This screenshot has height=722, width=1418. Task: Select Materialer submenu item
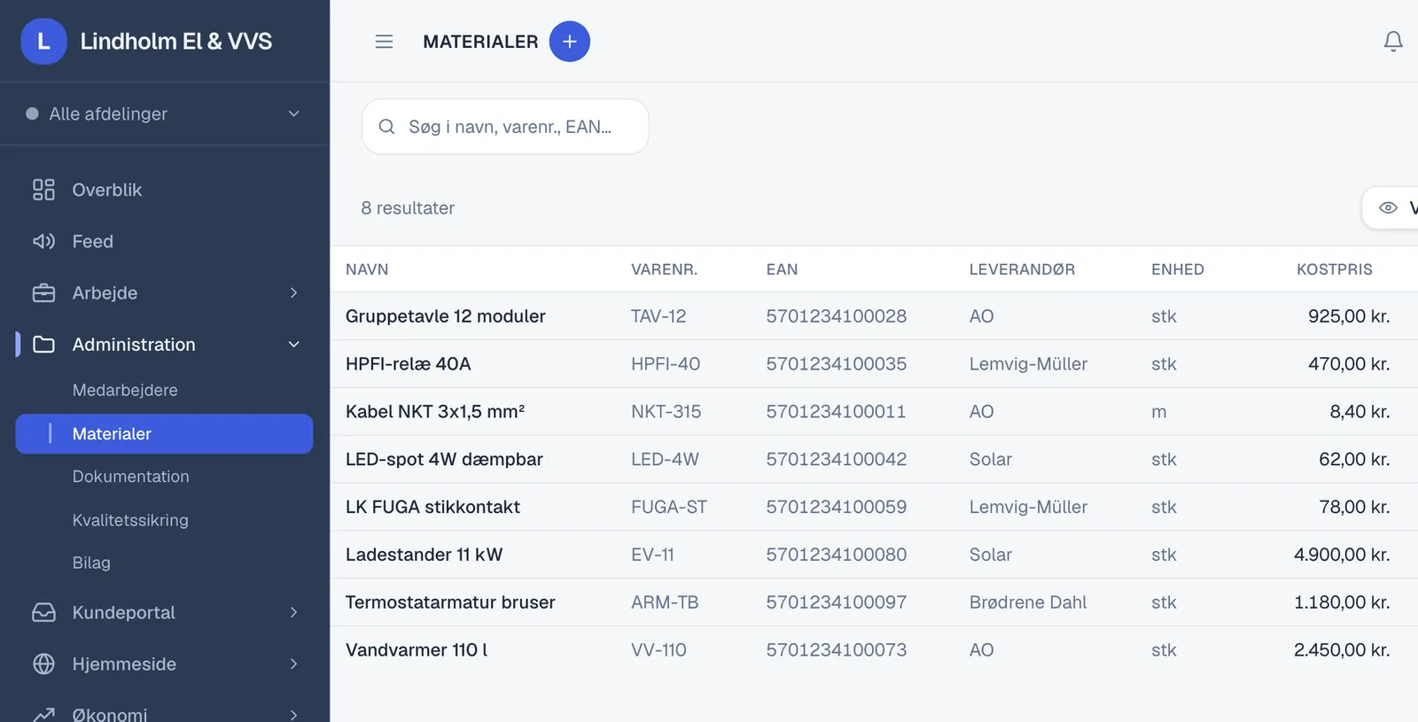point(164,434)
